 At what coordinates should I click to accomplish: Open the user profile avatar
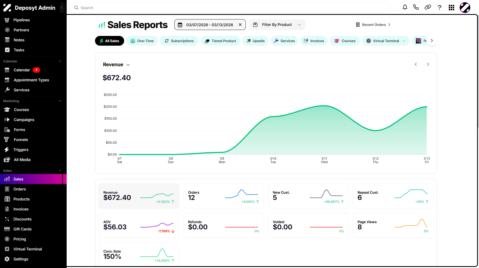(x=465, y=8)
